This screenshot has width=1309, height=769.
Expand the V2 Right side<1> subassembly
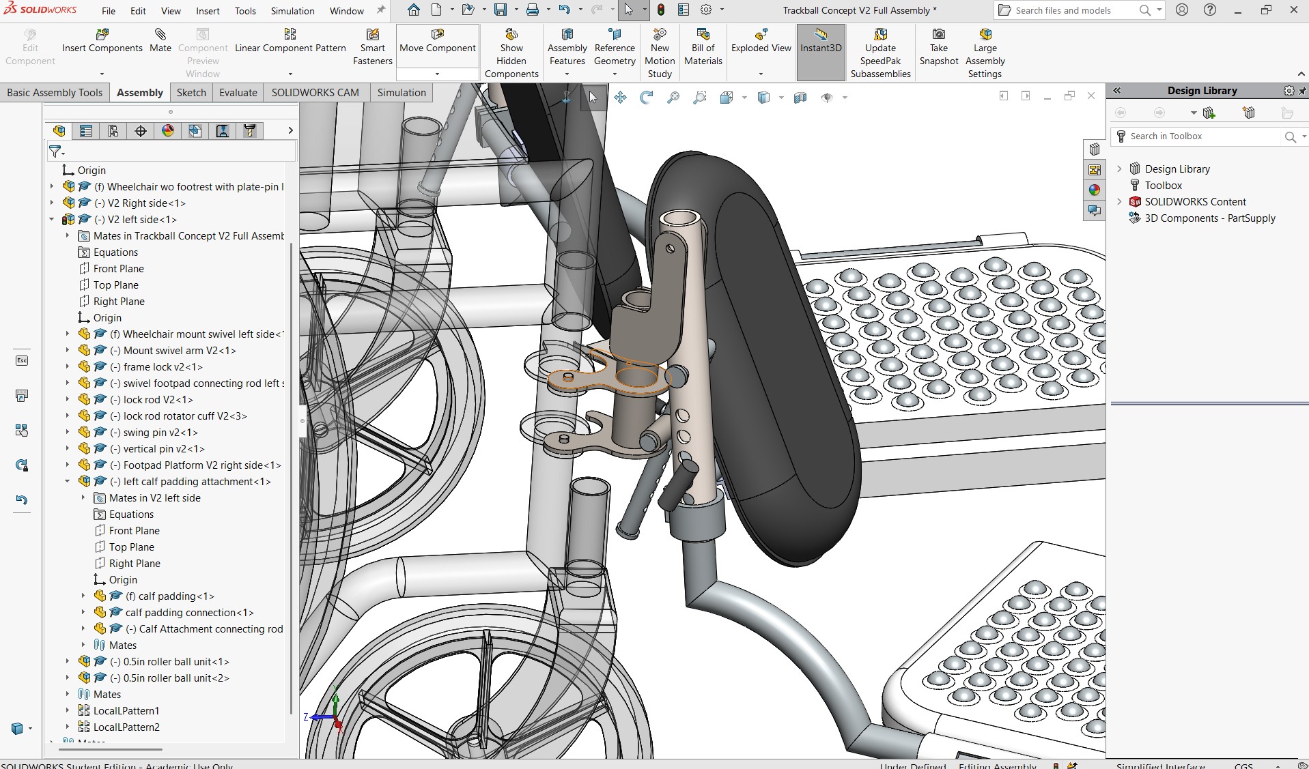[x=52, y=203]
